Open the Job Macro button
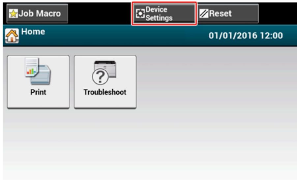297x180 pixels. [37, 14]
